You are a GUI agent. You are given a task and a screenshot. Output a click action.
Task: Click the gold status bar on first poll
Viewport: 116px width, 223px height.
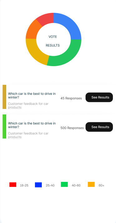point(4,97)
